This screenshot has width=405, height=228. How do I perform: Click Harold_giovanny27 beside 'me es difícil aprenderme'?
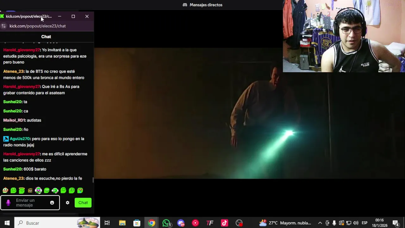coord(22,154)
